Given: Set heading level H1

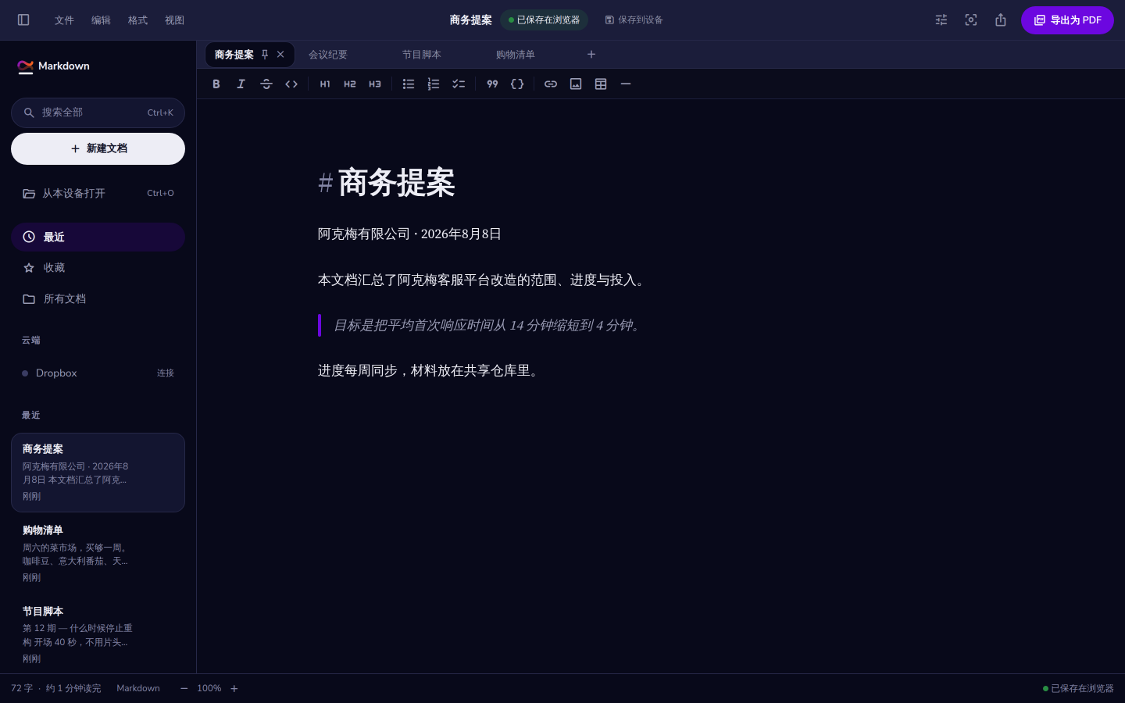Looking at the screenshot, I should 325,84.
